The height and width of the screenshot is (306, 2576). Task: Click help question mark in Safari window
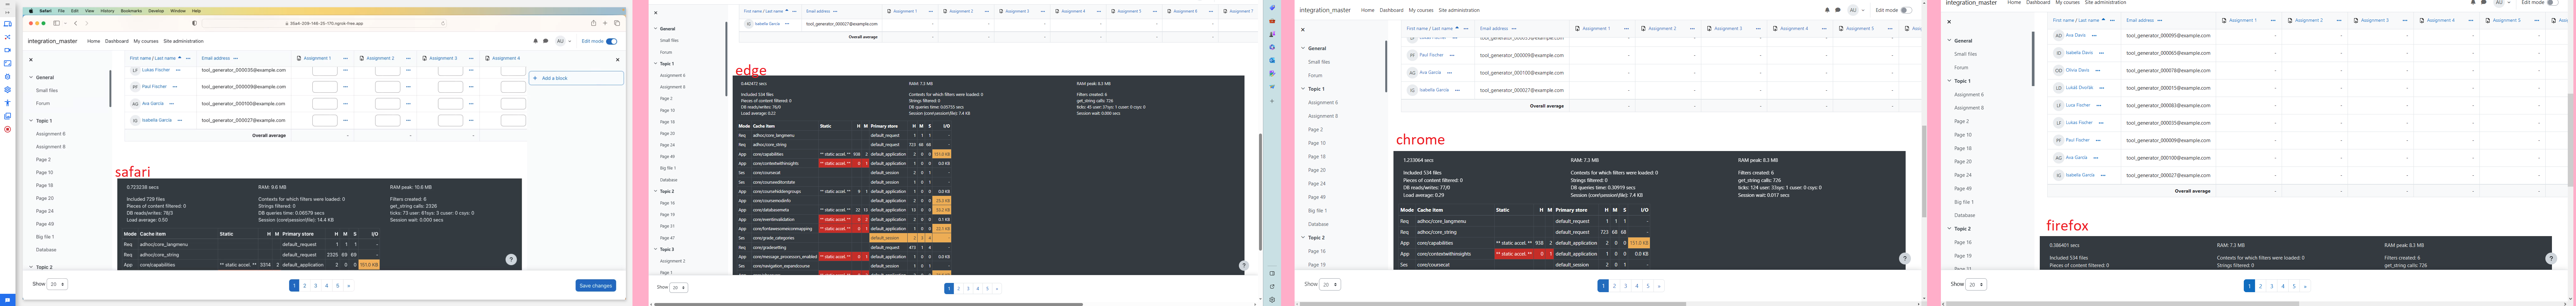(x=511, y=259)
